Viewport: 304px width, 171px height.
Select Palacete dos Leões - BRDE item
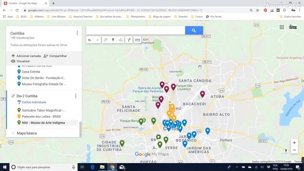41,116
